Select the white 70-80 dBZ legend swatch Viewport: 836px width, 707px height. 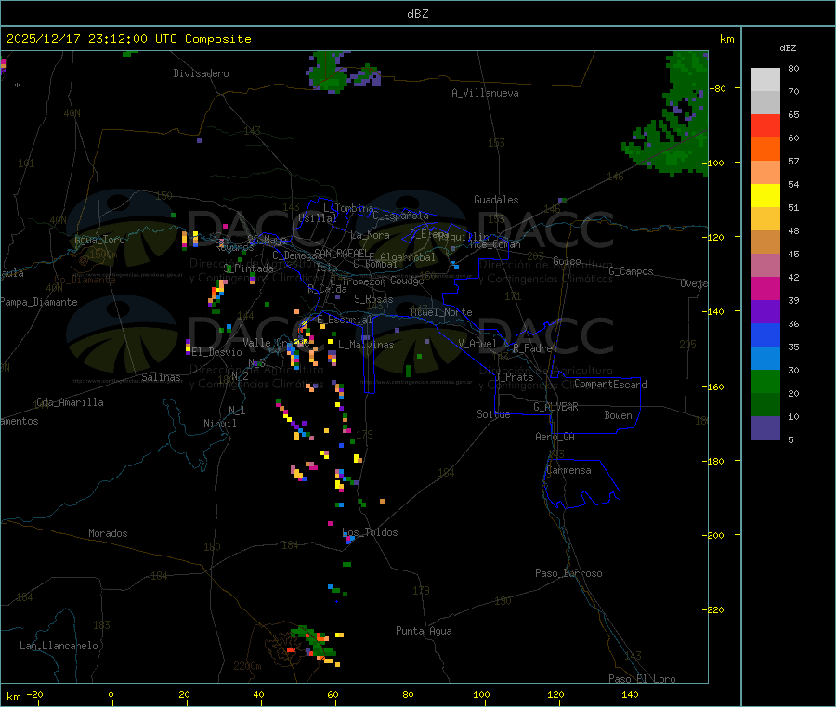pyautogui.click(x=765, y=80)
